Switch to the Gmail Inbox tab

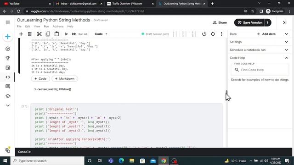79,4
